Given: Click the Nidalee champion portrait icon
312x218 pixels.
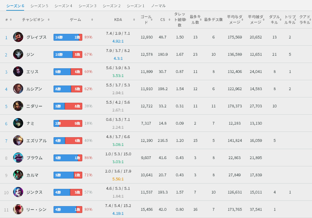Looking at the screenshot, I should tap(18, 106).
